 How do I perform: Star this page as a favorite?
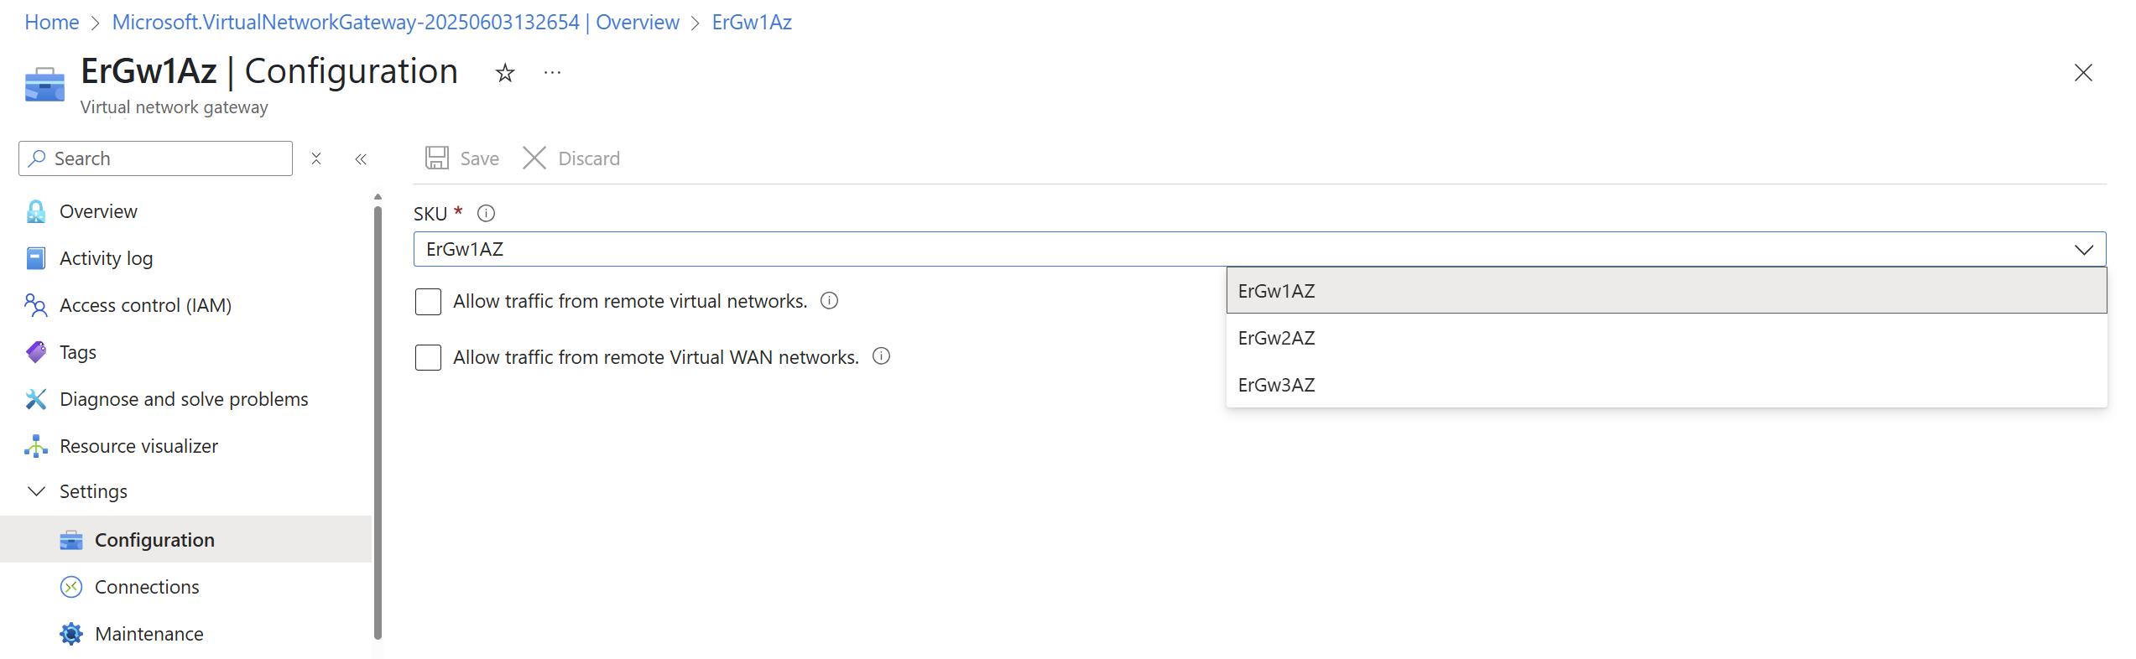[x=504, y=73]
